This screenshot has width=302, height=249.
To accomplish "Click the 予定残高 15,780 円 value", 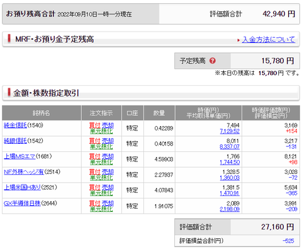I will [277, 61].
